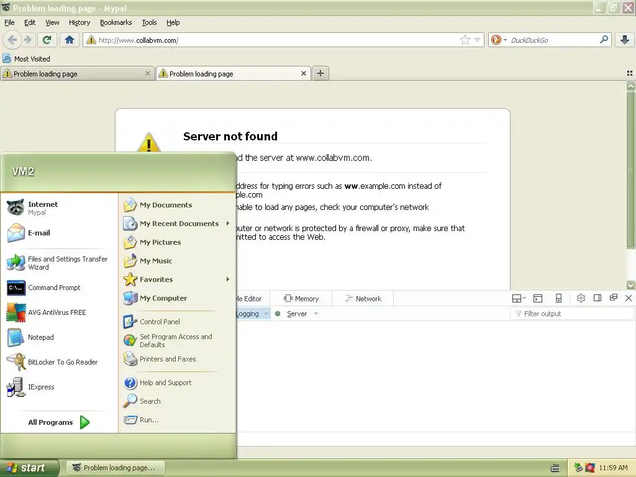Viewport: 636px width, 477px height.
Task: Click the Filter output field
Action: point(572,314)
